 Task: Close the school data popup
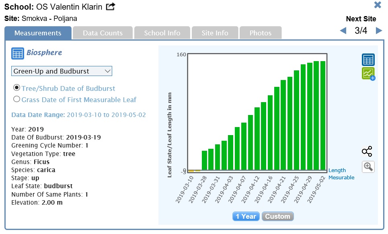378,5
